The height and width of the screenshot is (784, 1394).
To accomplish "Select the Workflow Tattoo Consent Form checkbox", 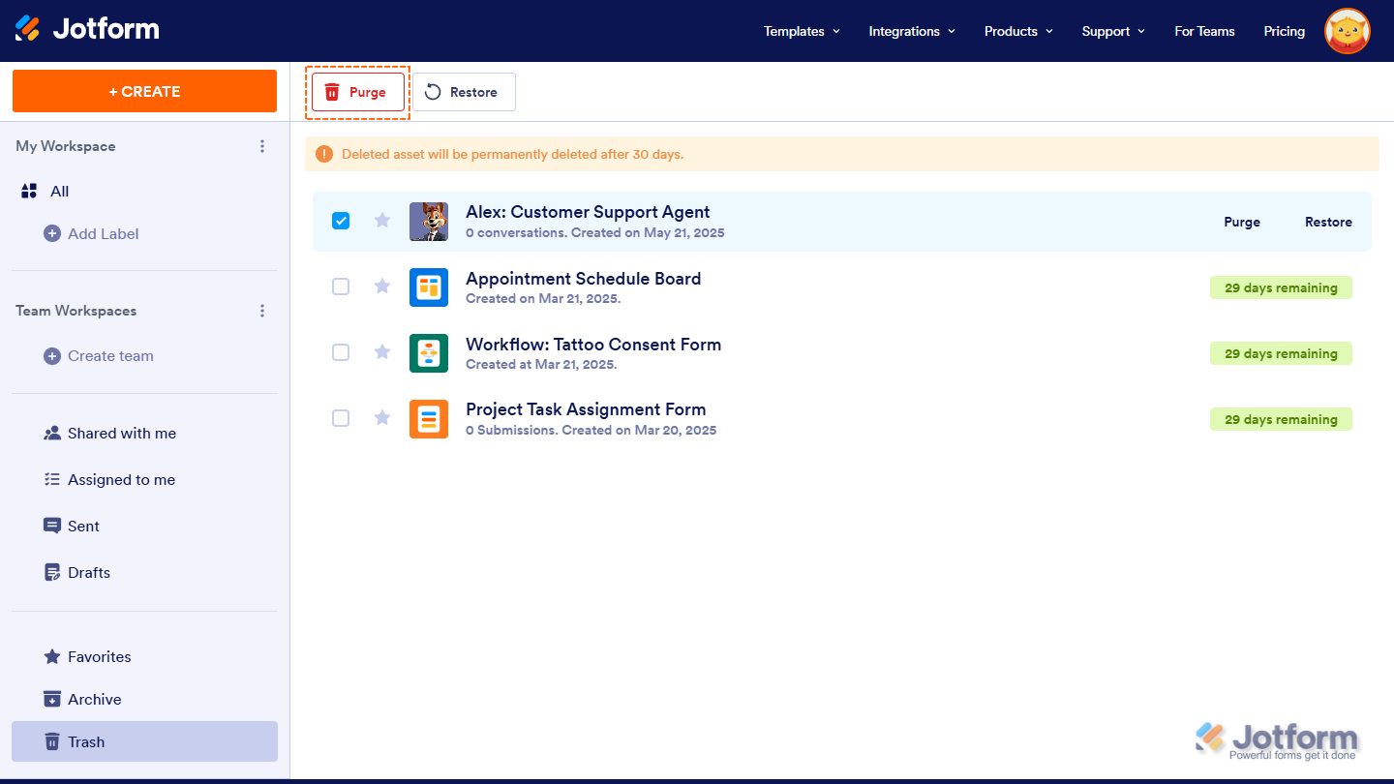I will click(x=341, y=352).
